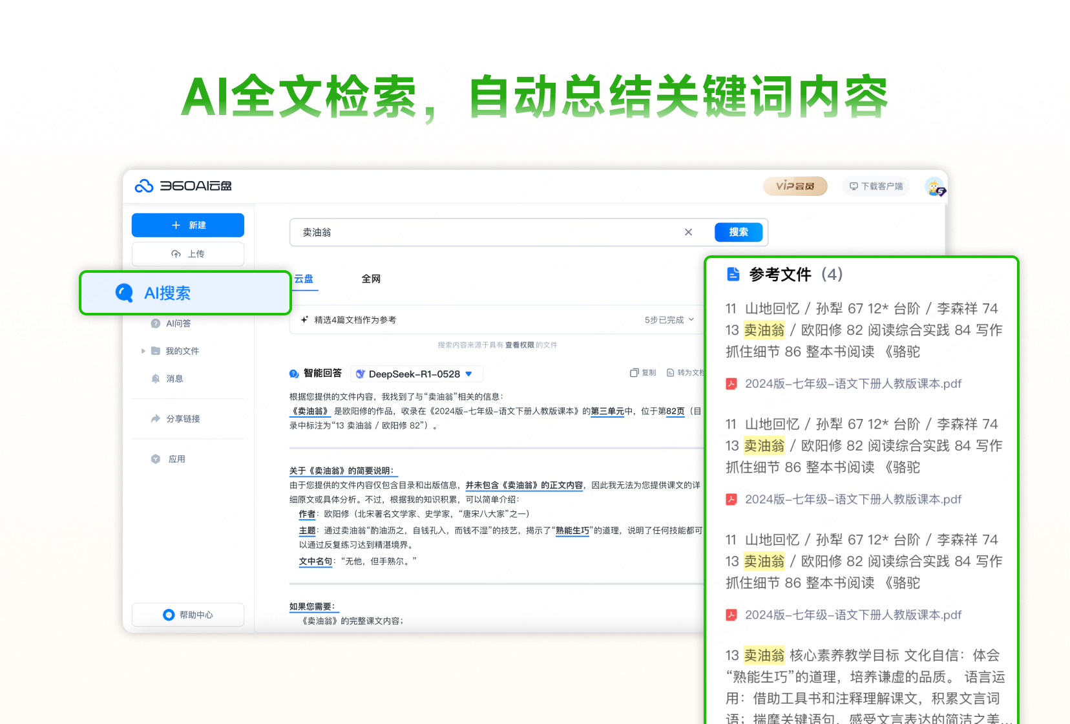Click the sparkle icon beside 精选4篇文档作为参考

(304, 320)
